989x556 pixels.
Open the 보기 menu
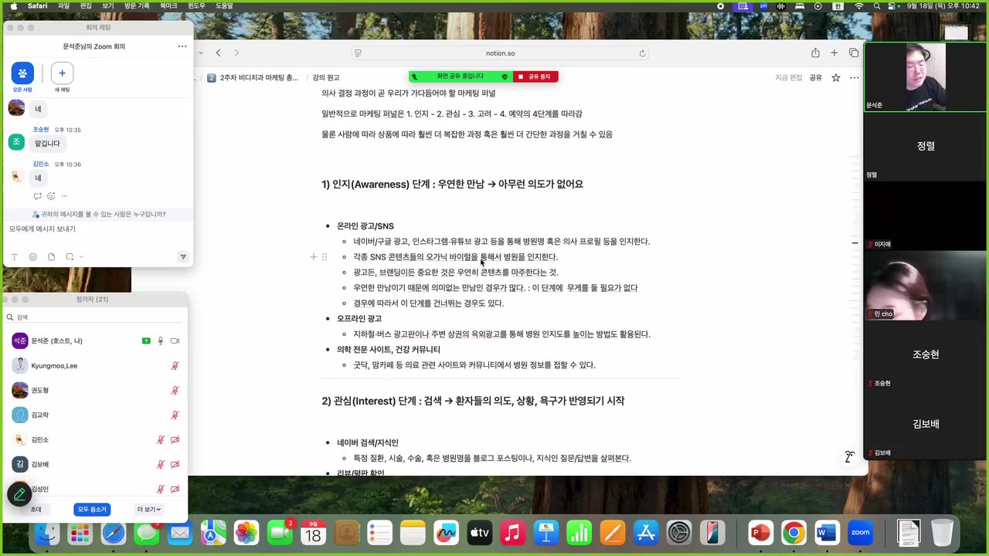tap(108, 6)
